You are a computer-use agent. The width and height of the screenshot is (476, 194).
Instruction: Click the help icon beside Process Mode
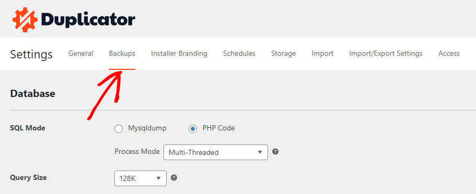[275, 152]
